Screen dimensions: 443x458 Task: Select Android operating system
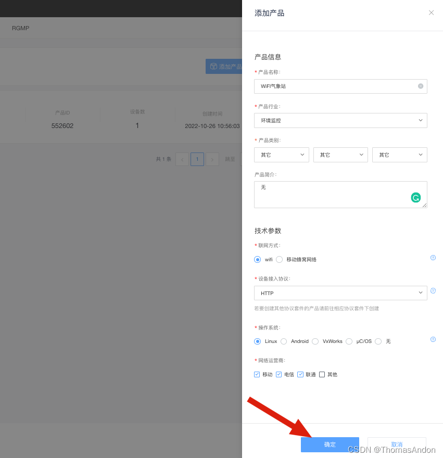click(284, 341)
